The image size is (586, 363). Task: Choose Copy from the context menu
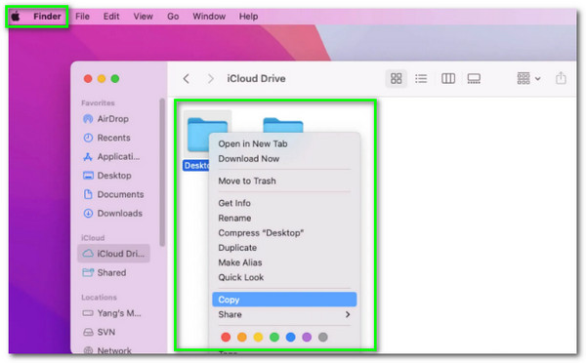(284, 300)
